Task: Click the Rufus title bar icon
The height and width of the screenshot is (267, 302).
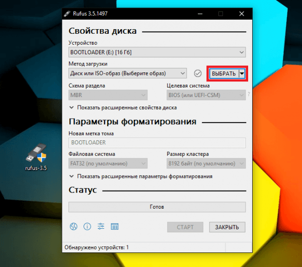Action: [x=67, y=14]
